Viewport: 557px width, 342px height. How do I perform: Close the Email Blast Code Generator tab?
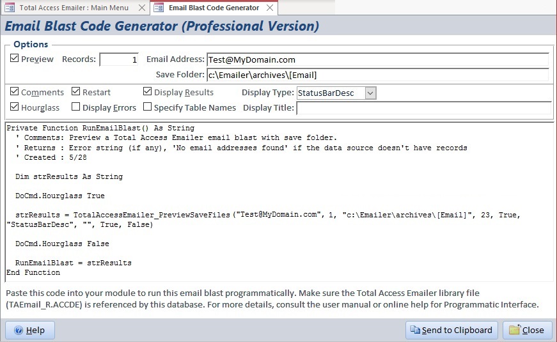pyautogui.click(x=270, y=8)
